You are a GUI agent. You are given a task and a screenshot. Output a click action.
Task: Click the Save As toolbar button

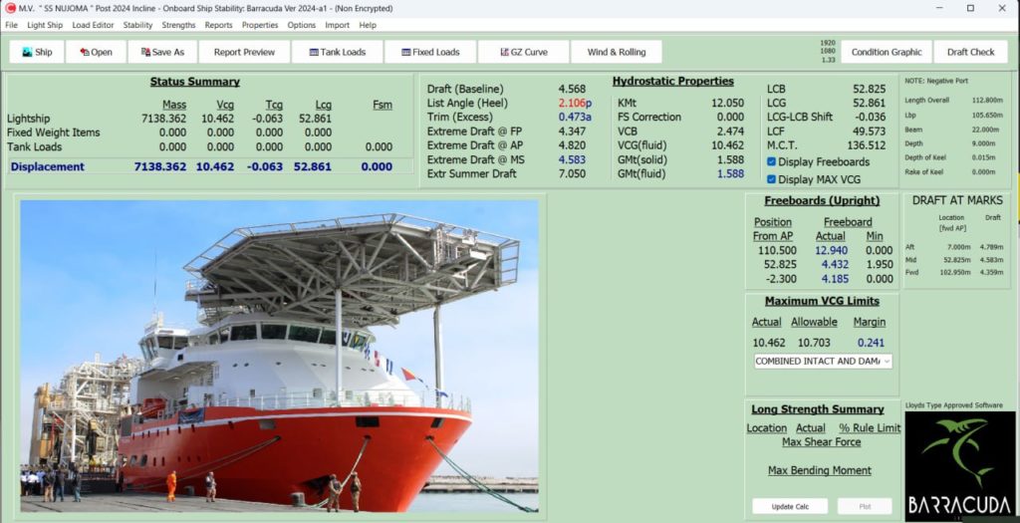[162, 52]
